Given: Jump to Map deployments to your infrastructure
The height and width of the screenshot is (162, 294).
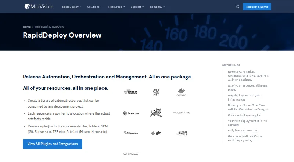Looking at the screenshot, I should coord(244,98).
